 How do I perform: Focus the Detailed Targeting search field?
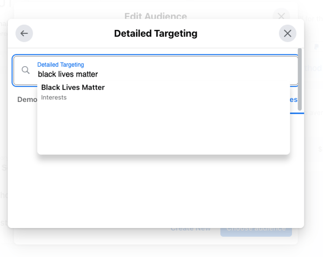(x=155, y=70)
